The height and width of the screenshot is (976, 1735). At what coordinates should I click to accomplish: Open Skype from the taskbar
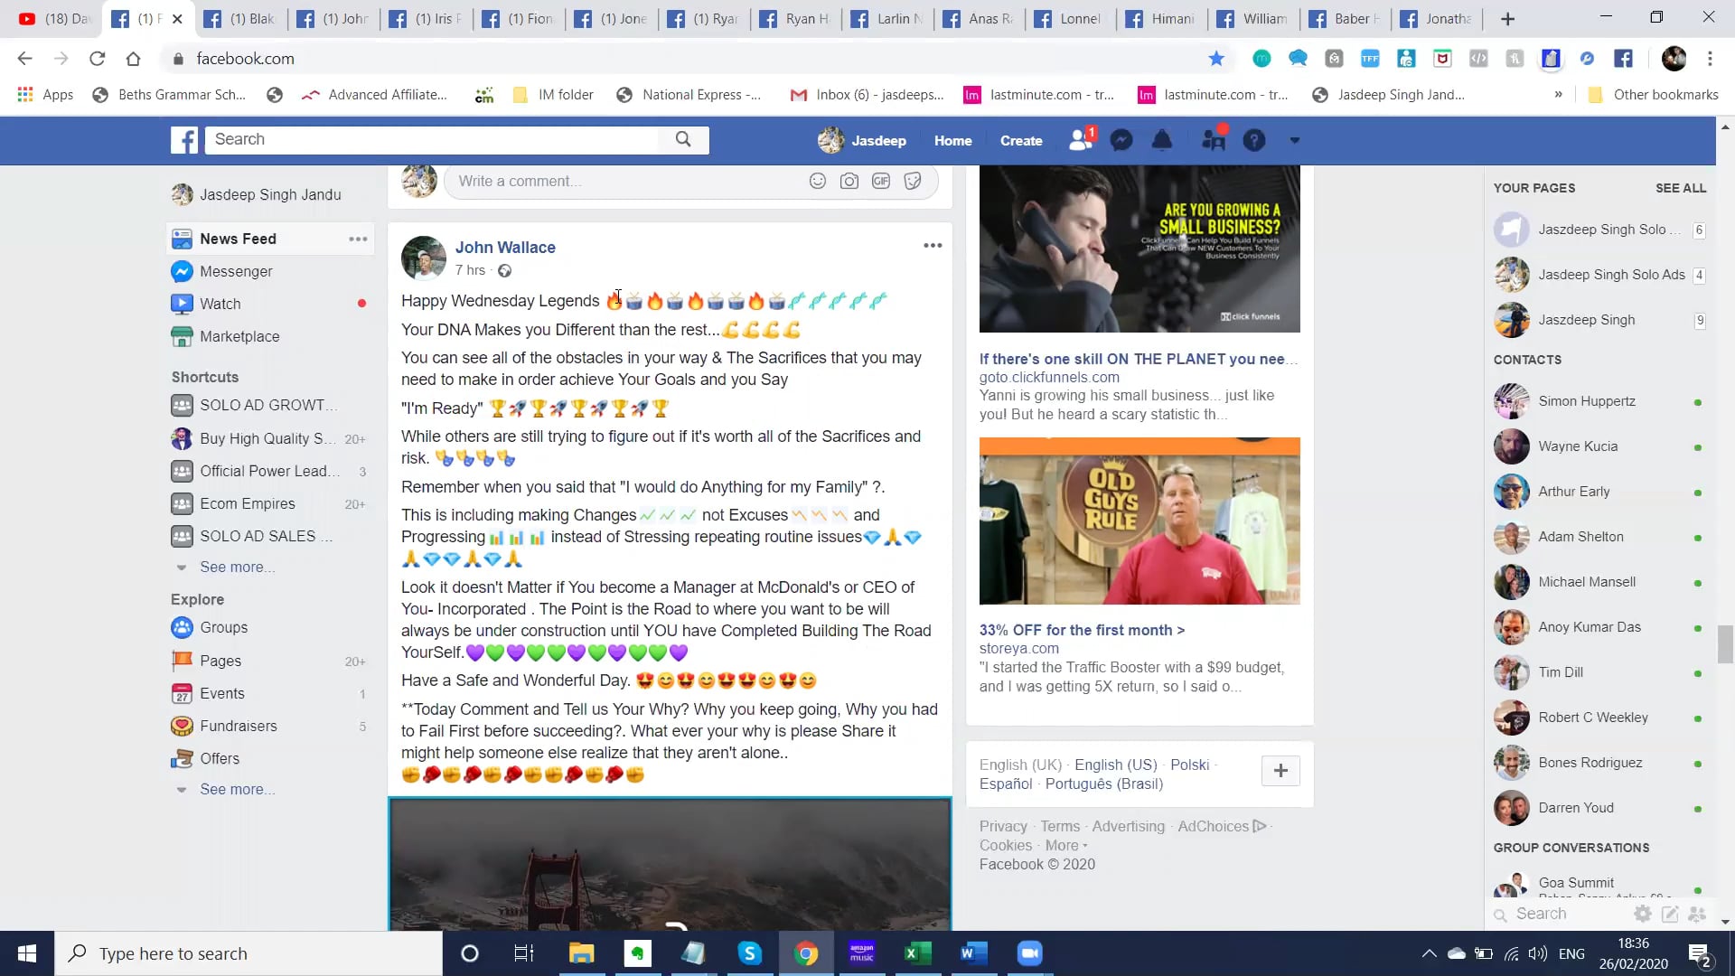[749, 953]
